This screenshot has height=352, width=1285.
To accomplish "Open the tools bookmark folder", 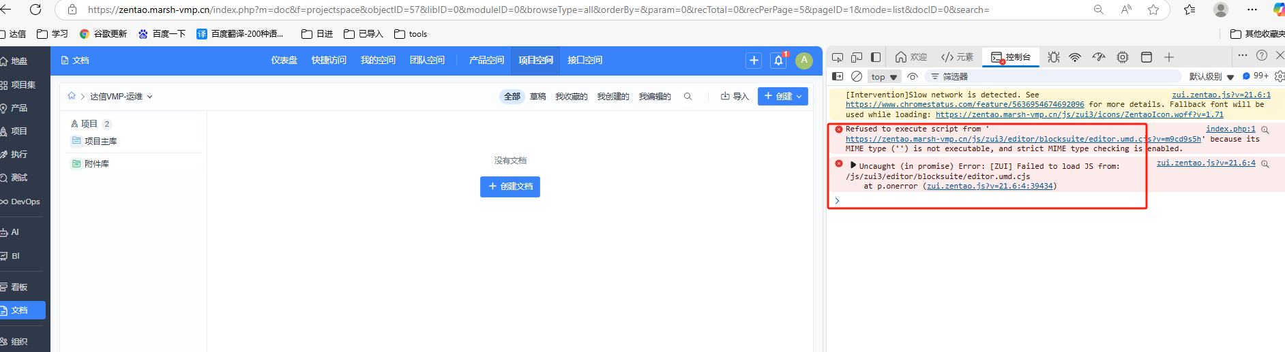I will coord(411,34).
